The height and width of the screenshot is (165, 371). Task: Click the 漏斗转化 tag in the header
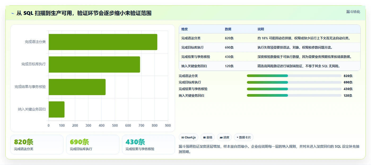coord(353,12)
